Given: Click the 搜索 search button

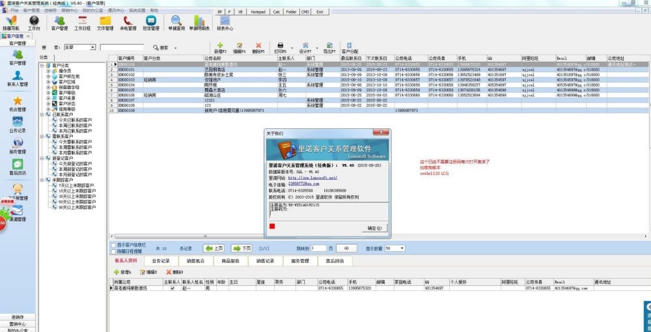Looking at the screenshot, I should pos(161,48).
